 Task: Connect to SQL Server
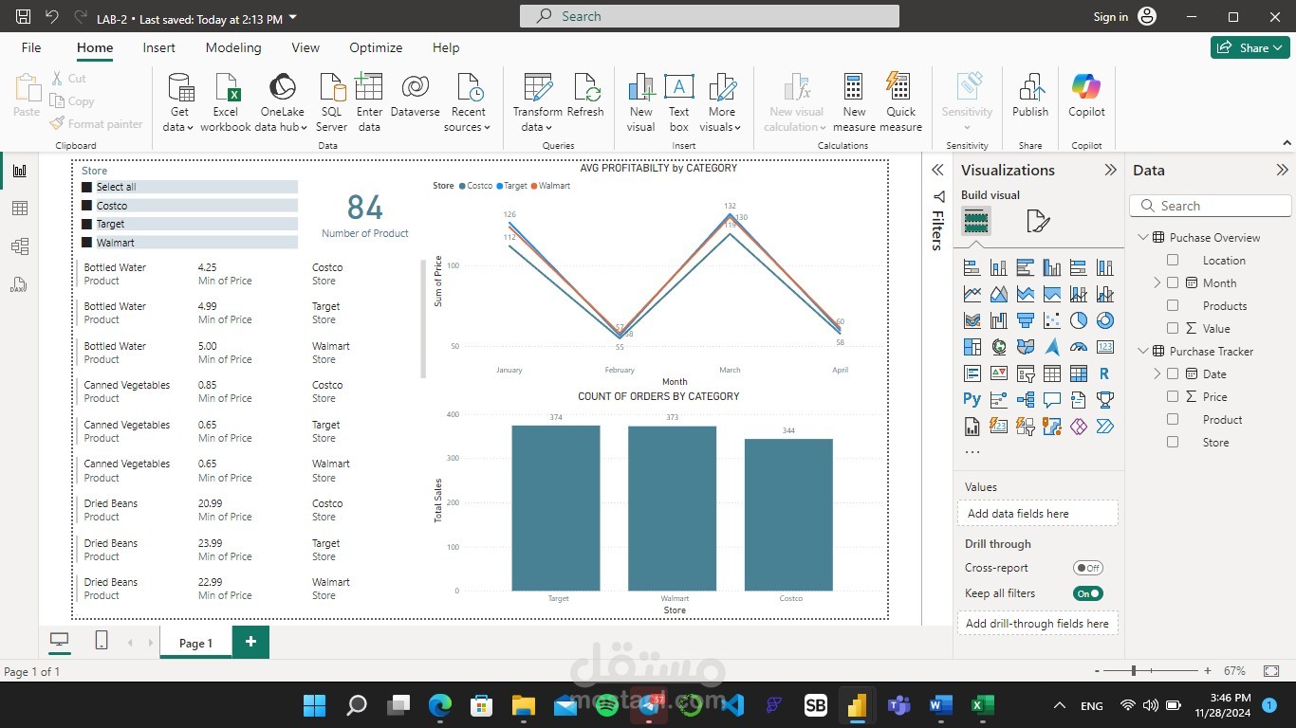331,102
